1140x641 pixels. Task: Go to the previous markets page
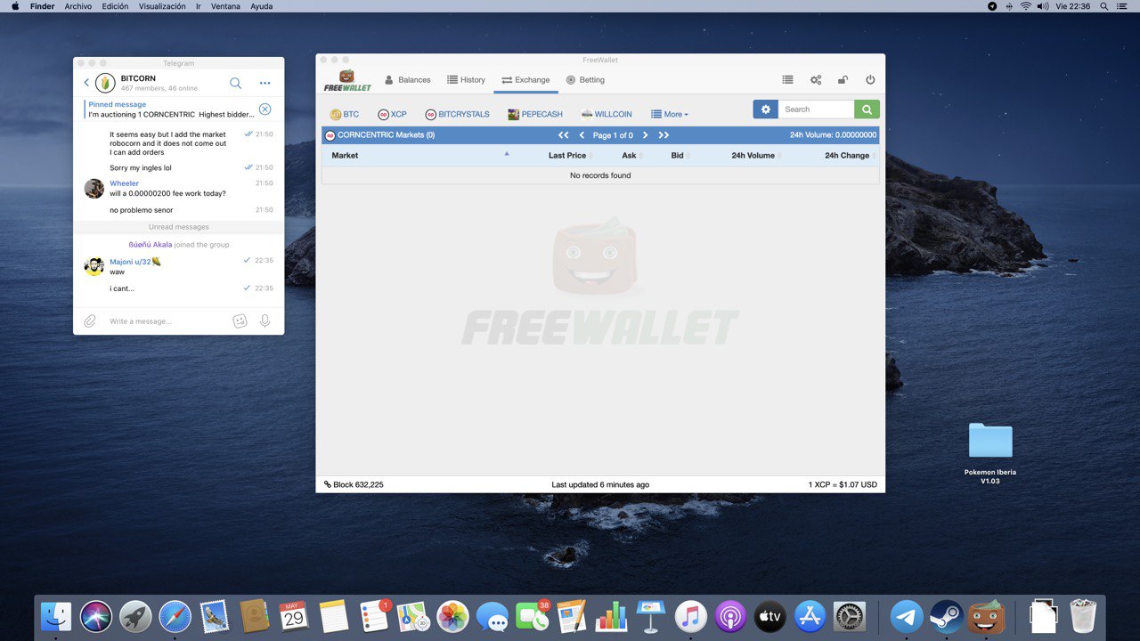point(582,135)
